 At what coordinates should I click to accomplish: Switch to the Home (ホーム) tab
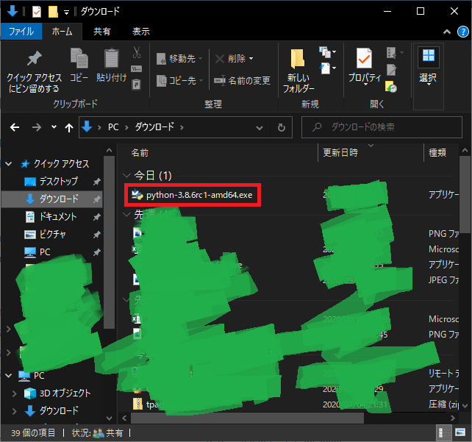click(x=62, y=32)
